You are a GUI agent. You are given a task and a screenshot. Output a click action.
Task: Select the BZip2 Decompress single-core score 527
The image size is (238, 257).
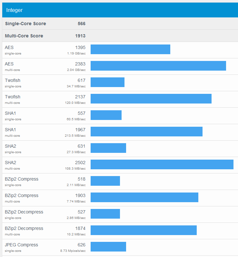[82, 212]
